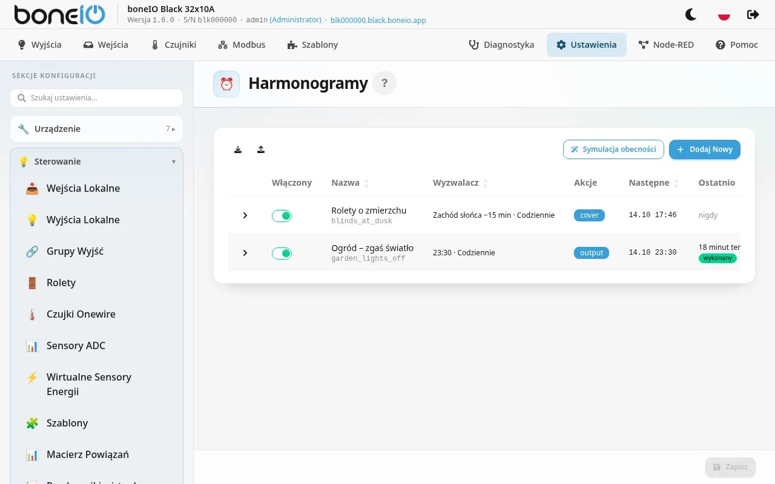Disable the Rolety o zmierzchu schedule toggle
This screenshot has height=484, width=775.
click(x=282, y=215)
